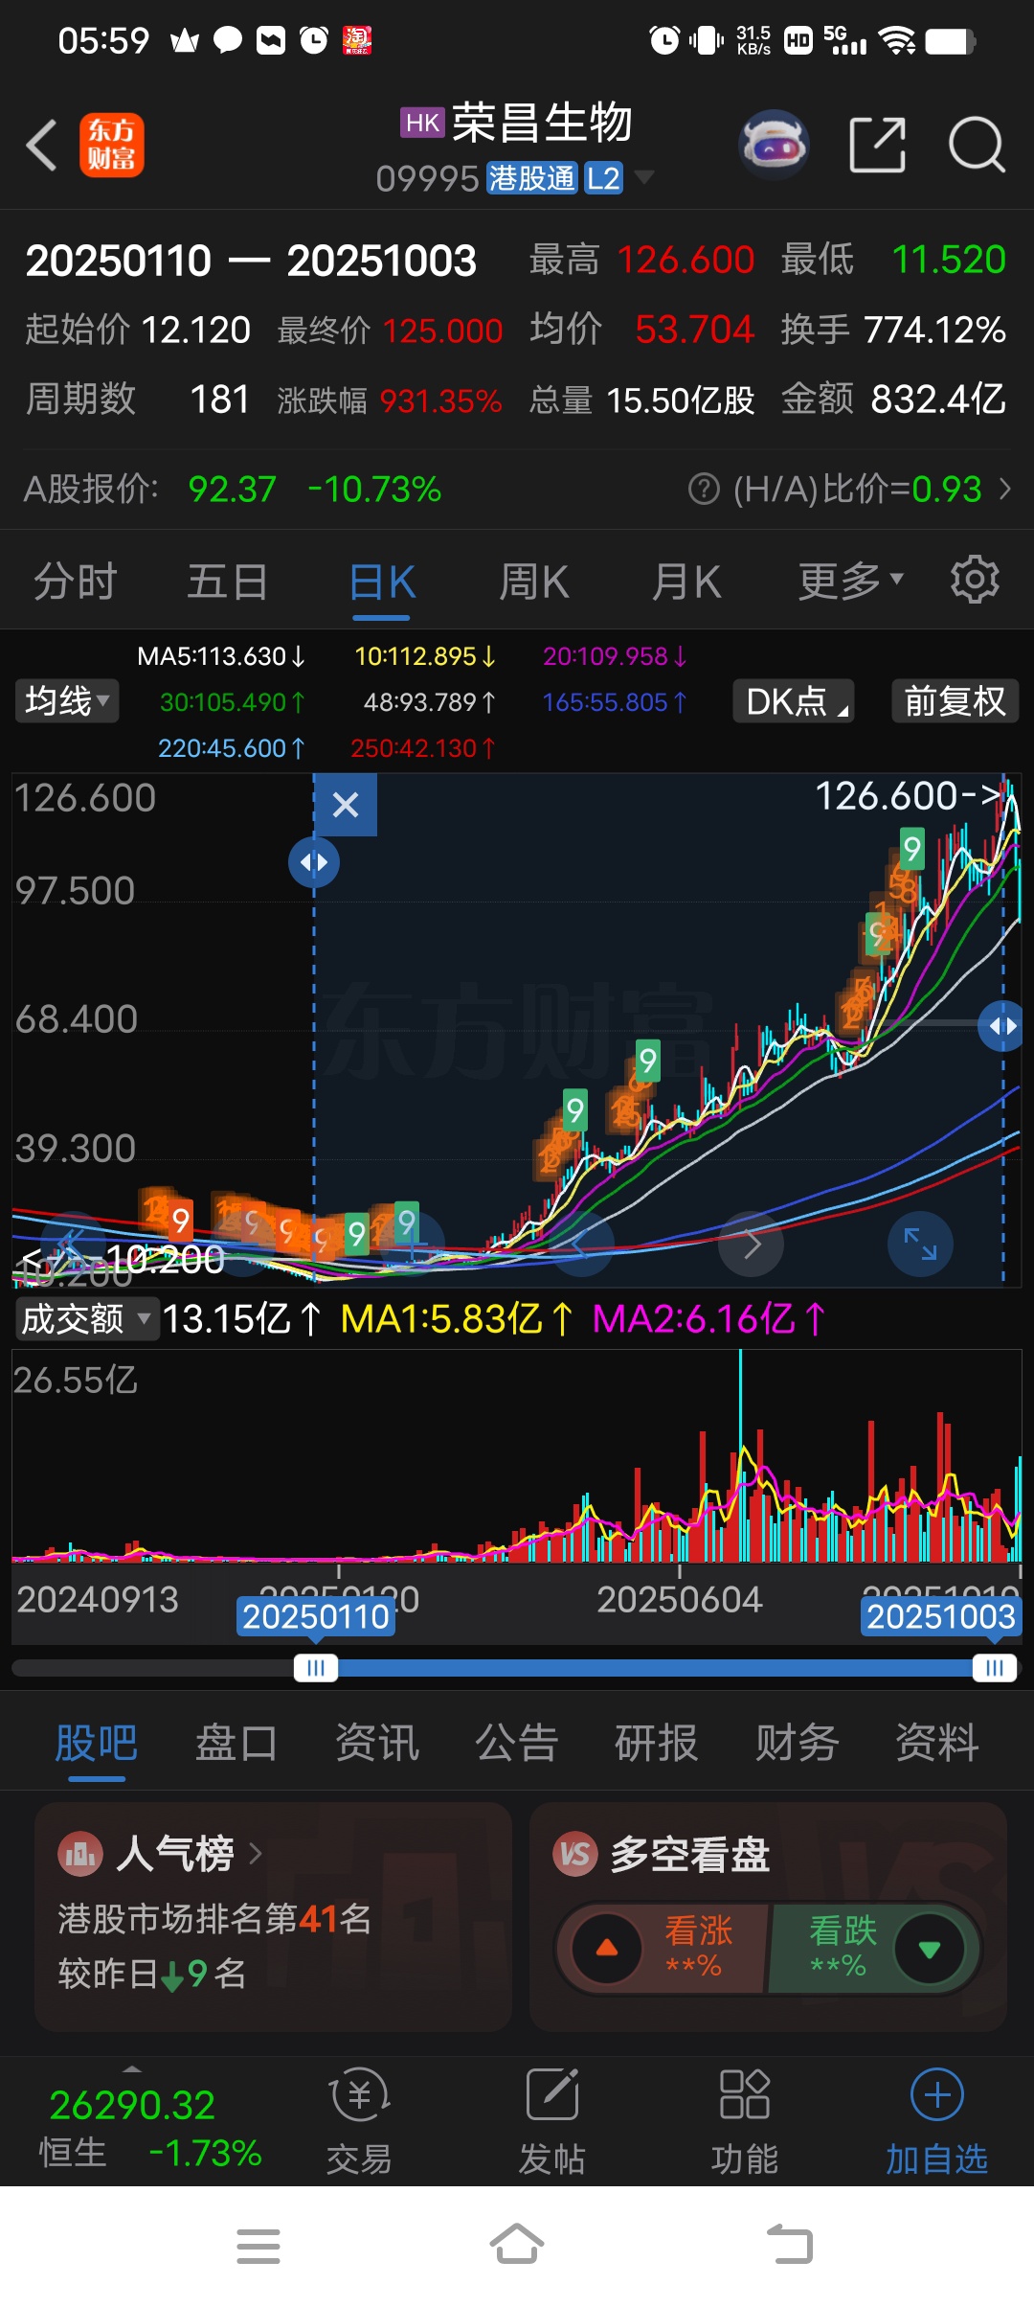Tap the 港股通 badge

tap(532, 178)
